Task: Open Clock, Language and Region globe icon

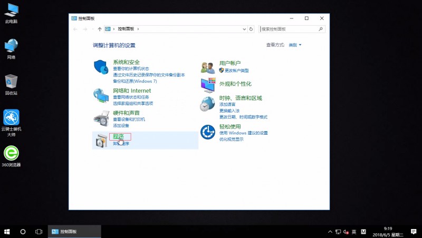Action: pyautogui.click(x=207, y=104)
